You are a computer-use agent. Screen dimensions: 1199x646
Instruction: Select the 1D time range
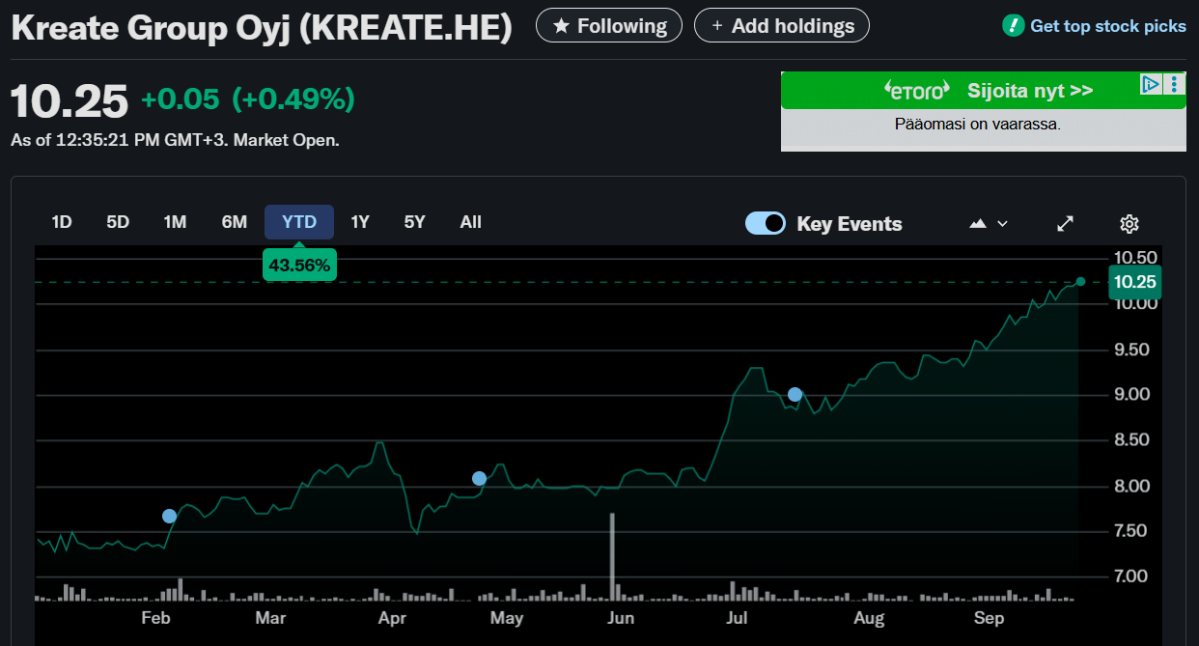point(62,222)
